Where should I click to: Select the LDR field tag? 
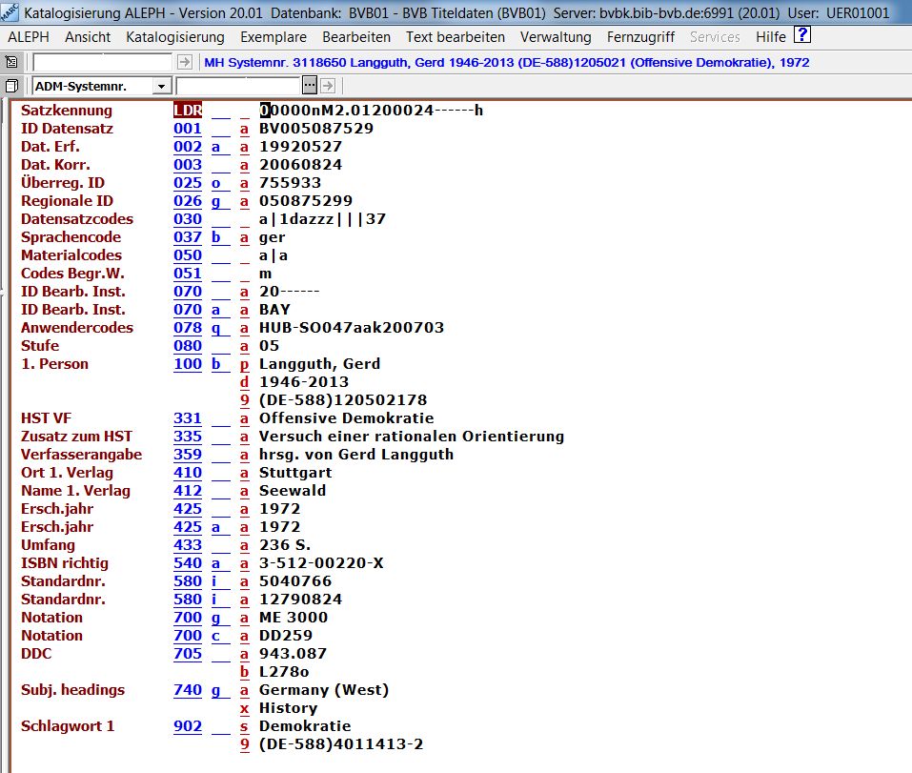pos(188,111)
